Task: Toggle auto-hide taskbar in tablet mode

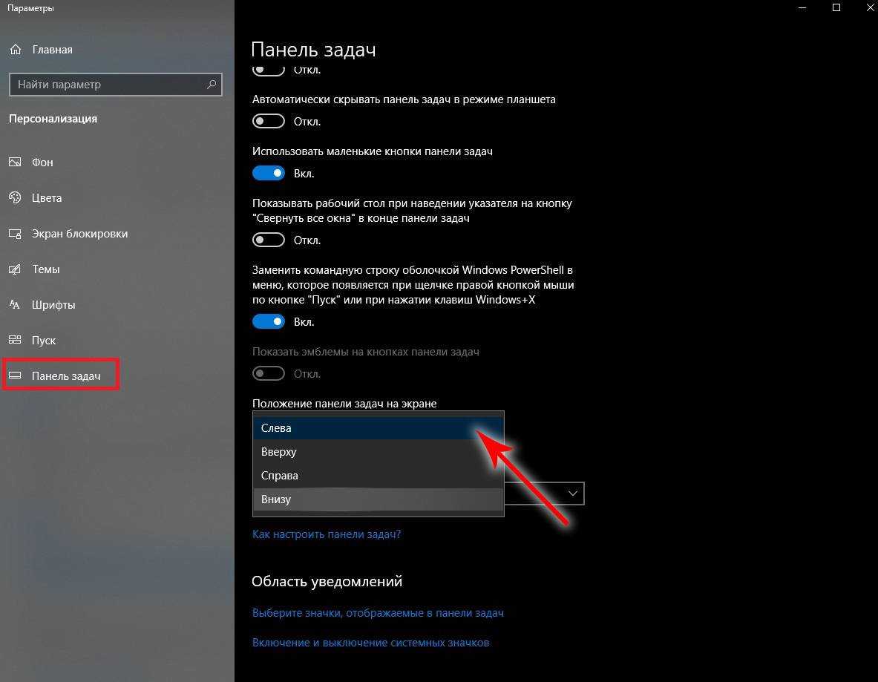Action: 268,121
